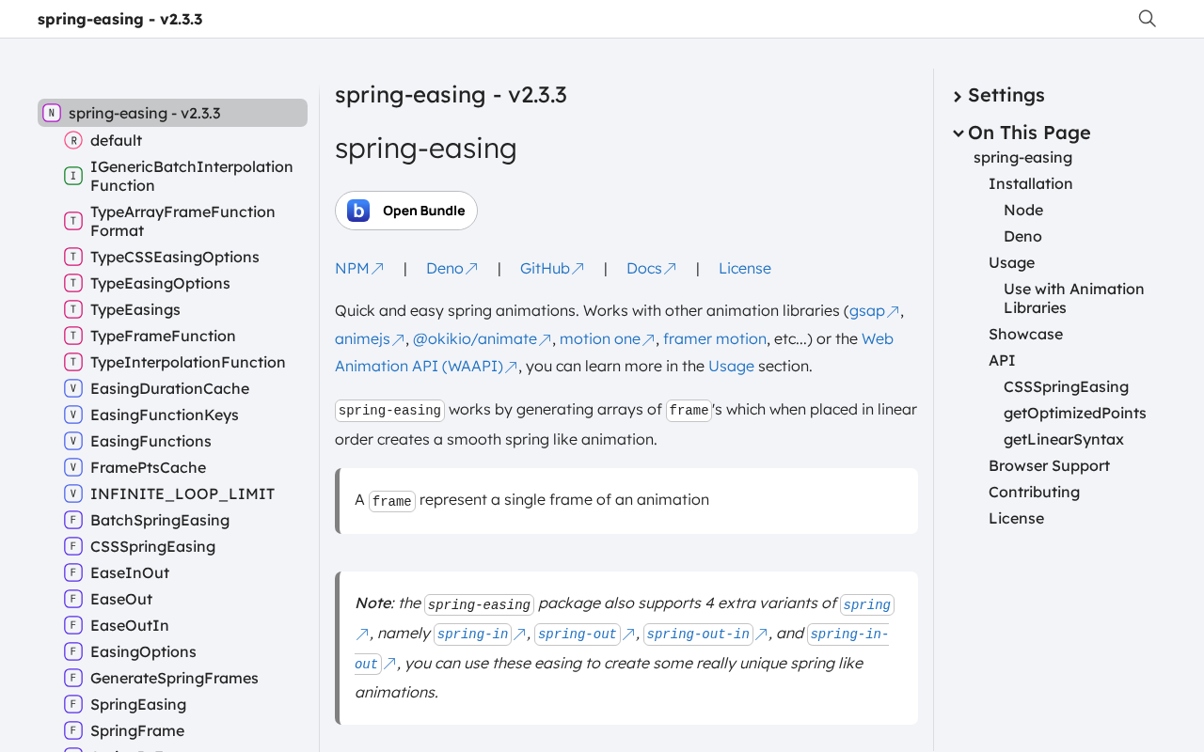The height and width of the screenshot is (752, 1204).
Task: Click the T icon next to TypeEasings
Action: (73, 309)
